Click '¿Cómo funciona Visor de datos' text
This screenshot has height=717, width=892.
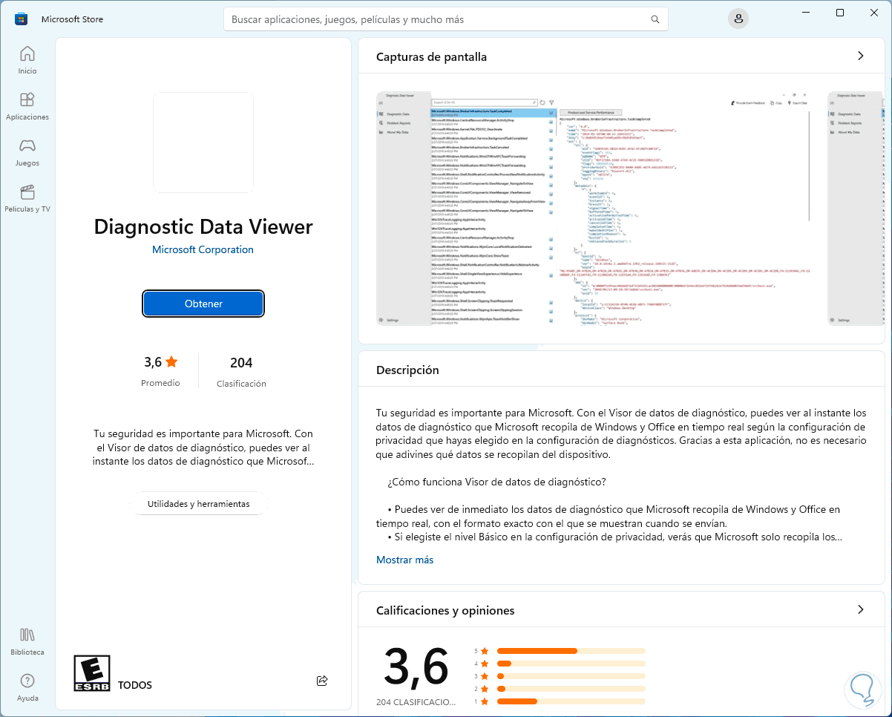(496, 482)
